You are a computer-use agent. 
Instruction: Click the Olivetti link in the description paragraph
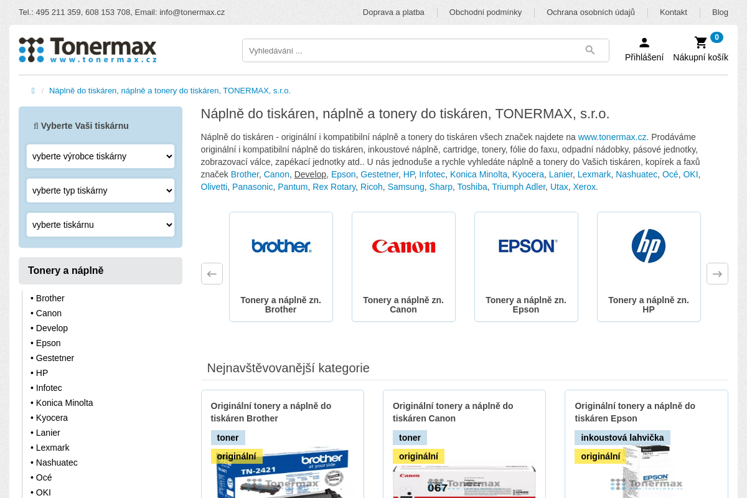click(214, 187)
